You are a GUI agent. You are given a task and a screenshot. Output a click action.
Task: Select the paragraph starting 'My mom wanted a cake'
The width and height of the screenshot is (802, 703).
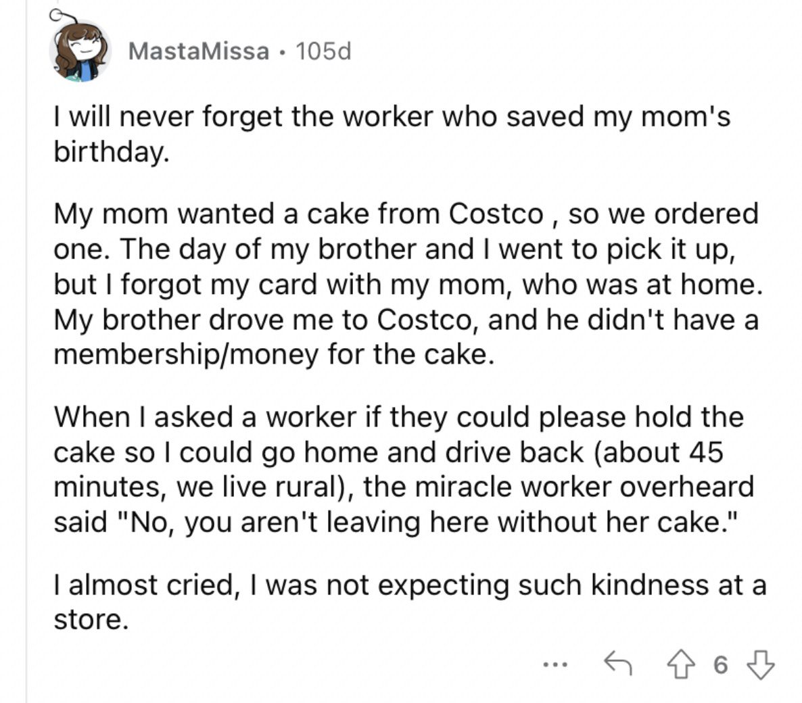click(x=408, y=284)
